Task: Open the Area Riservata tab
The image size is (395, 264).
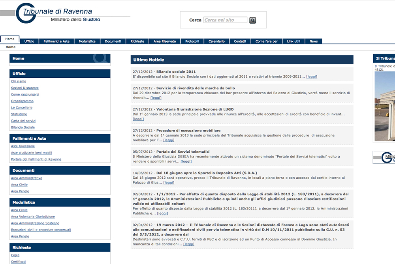Action: pos(165,41)
